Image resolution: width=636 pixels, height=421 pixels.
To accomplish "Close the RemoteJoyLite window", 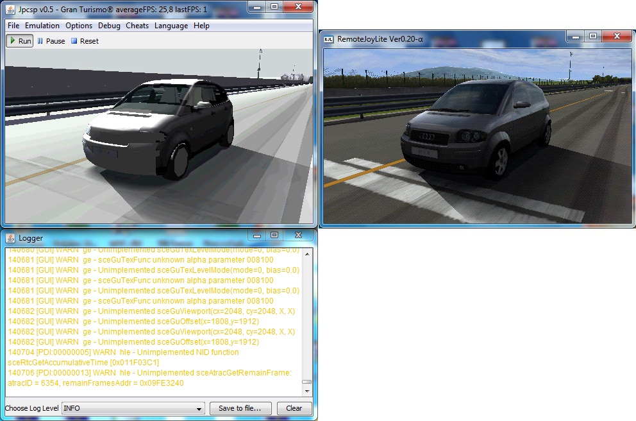I will [617, 37].
